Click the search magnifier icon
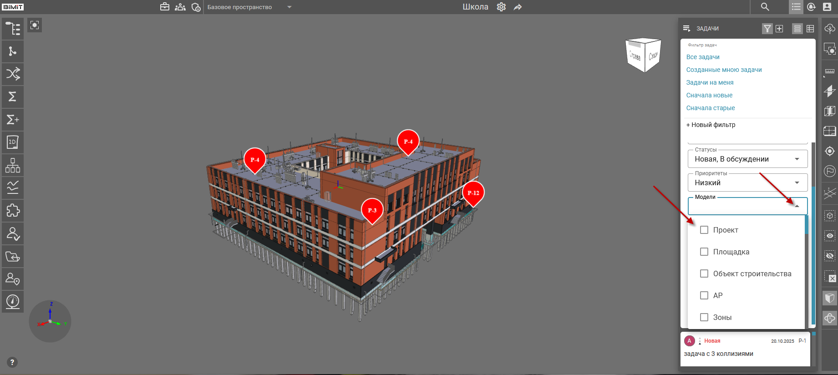Viewport: 838px width, 375px height. (x=765, y=7)
